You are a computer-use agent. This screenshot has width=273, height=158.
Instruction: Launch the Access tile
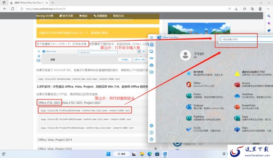pos(253,85)
